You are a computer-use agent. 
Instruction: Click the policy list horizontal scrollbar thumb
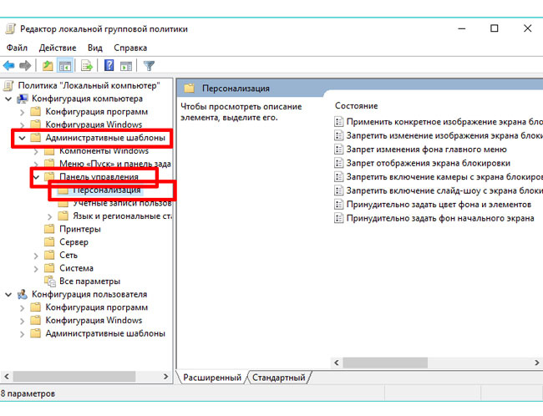[x=385, y=363]
